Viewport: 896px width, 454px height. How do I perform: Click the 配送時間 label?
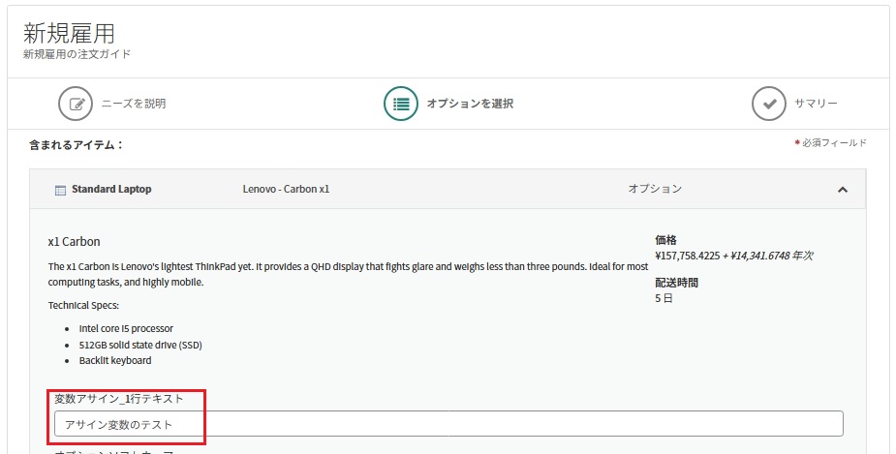tap(676, 283)
